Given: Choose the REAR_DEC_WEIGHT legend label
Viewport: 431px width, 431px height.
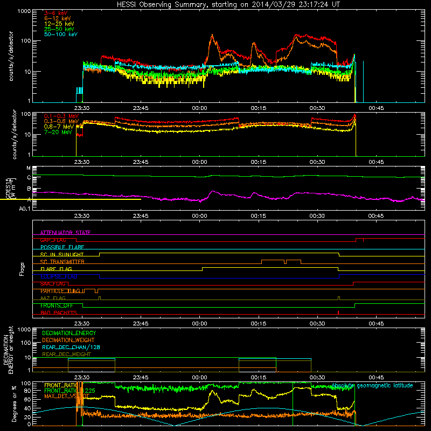Looking at the screenshot, I should 66,354.
